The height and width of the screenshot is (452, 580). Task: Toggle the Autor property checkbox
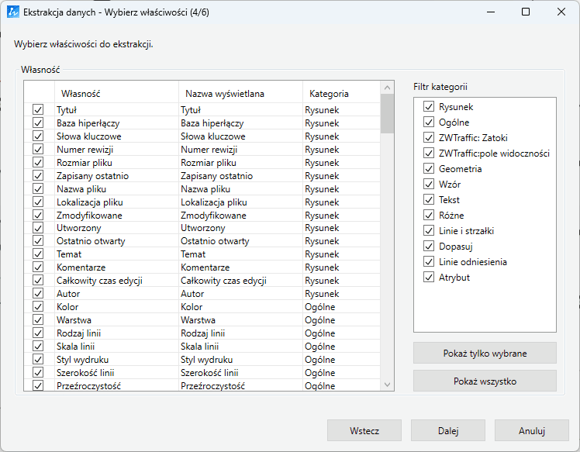tap(38, 293)
